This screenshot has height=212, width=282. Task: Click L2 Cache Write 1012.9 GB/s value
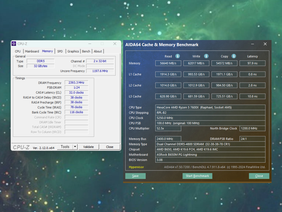tap(196, 85)
